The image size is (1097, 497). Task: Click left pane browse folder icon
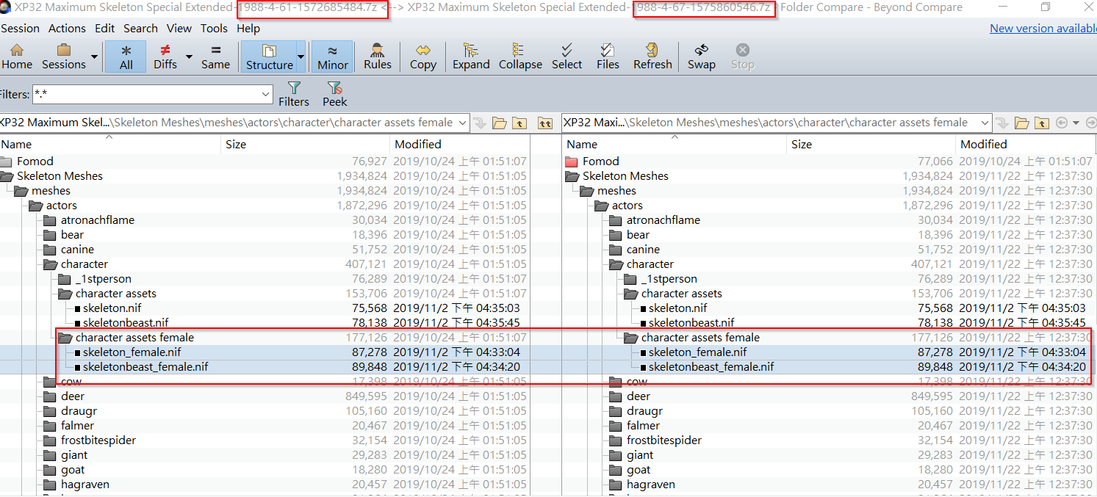500,123
